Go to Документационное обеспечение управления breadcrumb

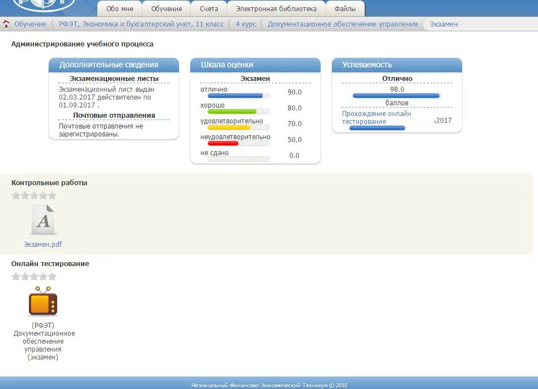[343, 24]
